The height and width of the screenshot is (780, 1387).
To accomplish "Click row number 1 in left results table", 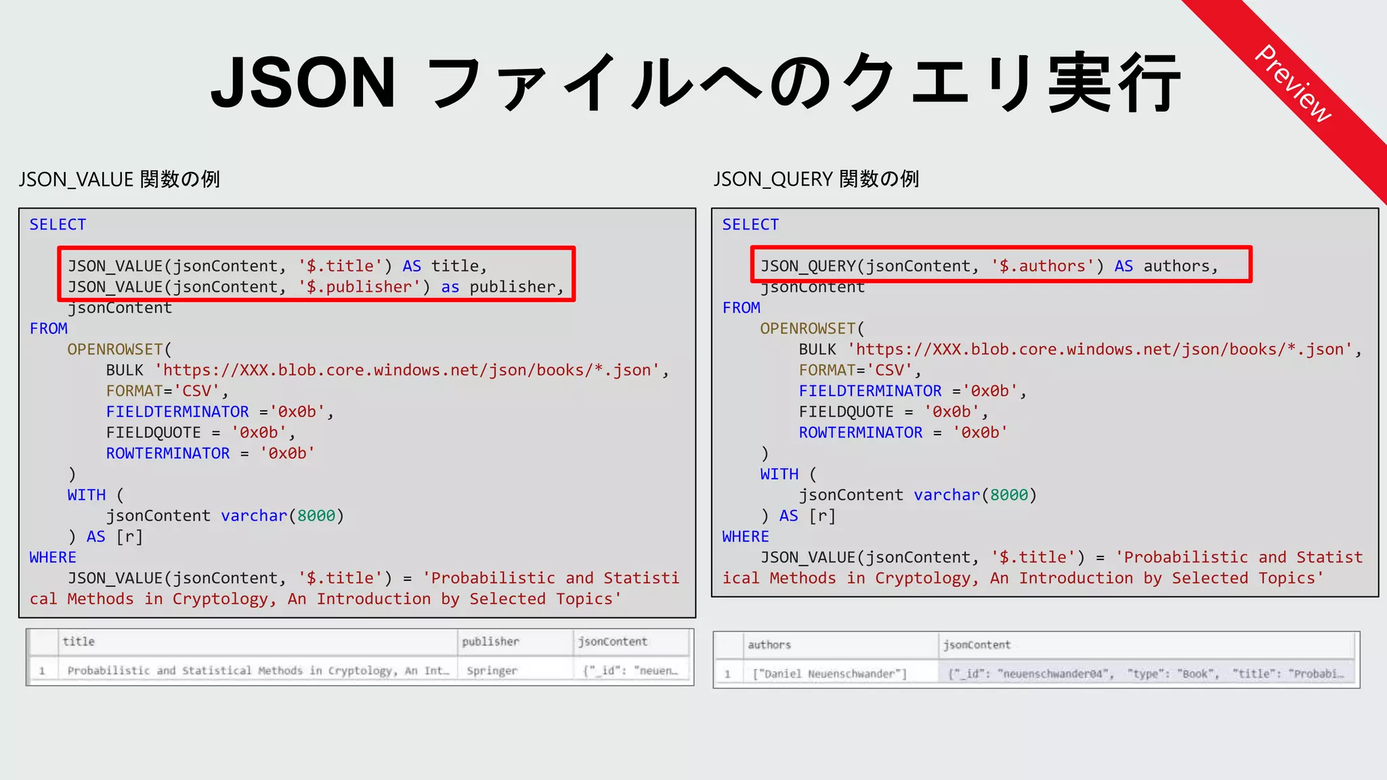I will point(43,670).
